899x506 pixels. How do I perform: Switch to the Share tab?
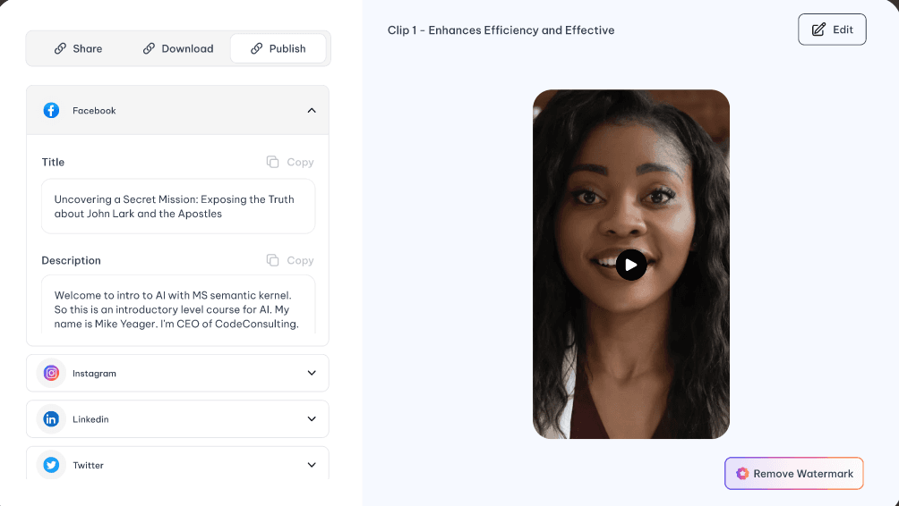coord(78,48)
